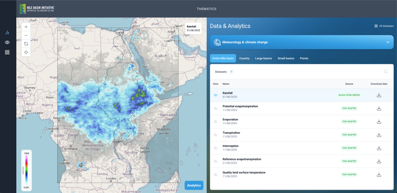This screenshot has height=193, width=397.
Task: Hide the Rainfall layer on map
Action: [x=215, y=95]
